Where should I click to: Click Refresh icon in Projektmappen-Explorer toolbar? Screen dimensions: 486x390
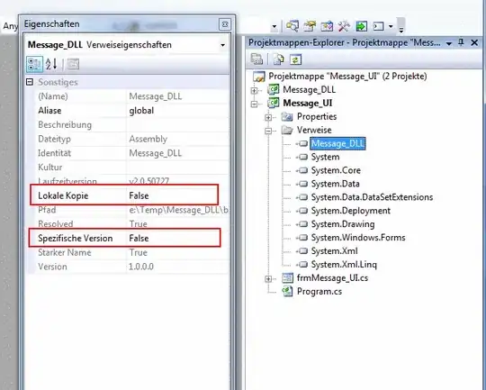[295, 59]
